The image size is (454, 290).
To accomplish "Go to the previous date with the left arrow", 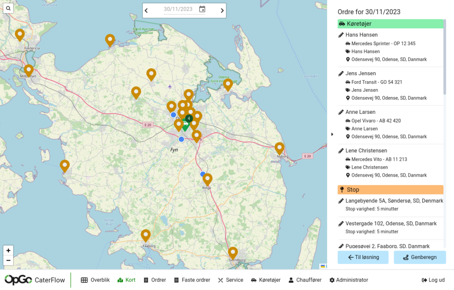I will coord(146,10).
